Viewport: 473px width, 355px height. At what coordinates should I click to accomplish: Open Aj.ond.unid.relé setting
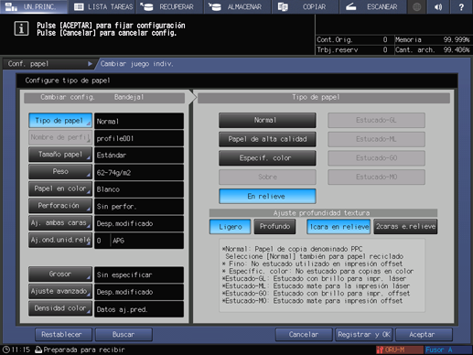(x=60, y=240)
